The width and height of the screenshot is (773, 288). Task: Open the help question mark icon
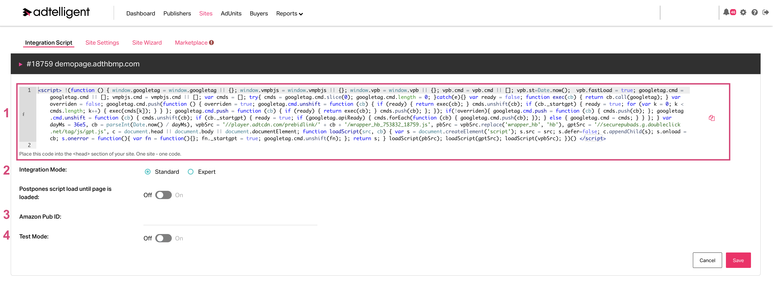(754, 12)
